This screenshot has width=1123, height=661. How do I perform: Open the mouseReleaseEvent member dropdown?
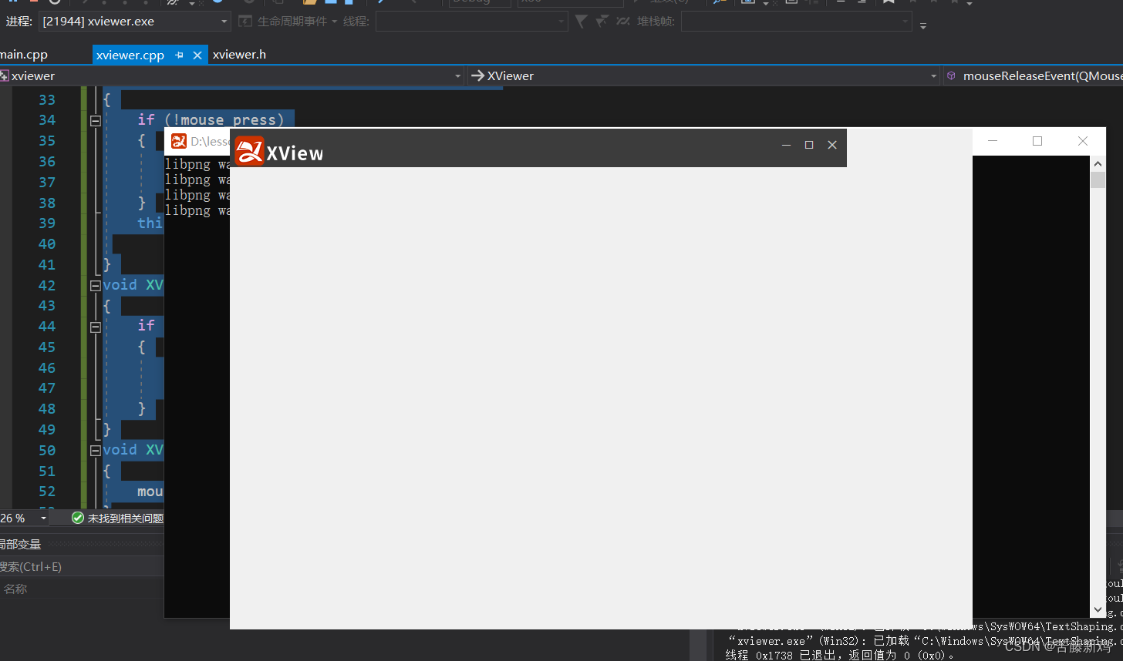pyautogui.click(x=1034, y=75)
